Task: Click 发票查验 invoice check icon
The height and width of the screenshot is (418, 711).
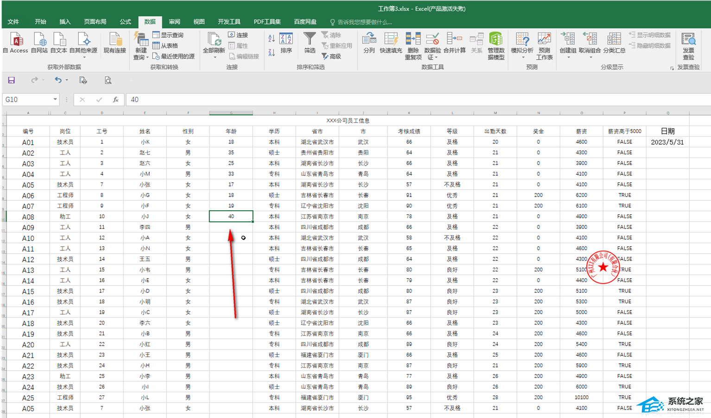Action: point(688,39)
